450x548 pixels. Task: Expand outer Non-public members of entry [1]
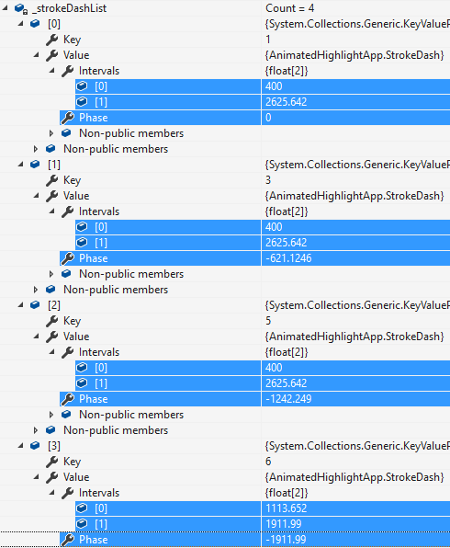click(36, 290)
